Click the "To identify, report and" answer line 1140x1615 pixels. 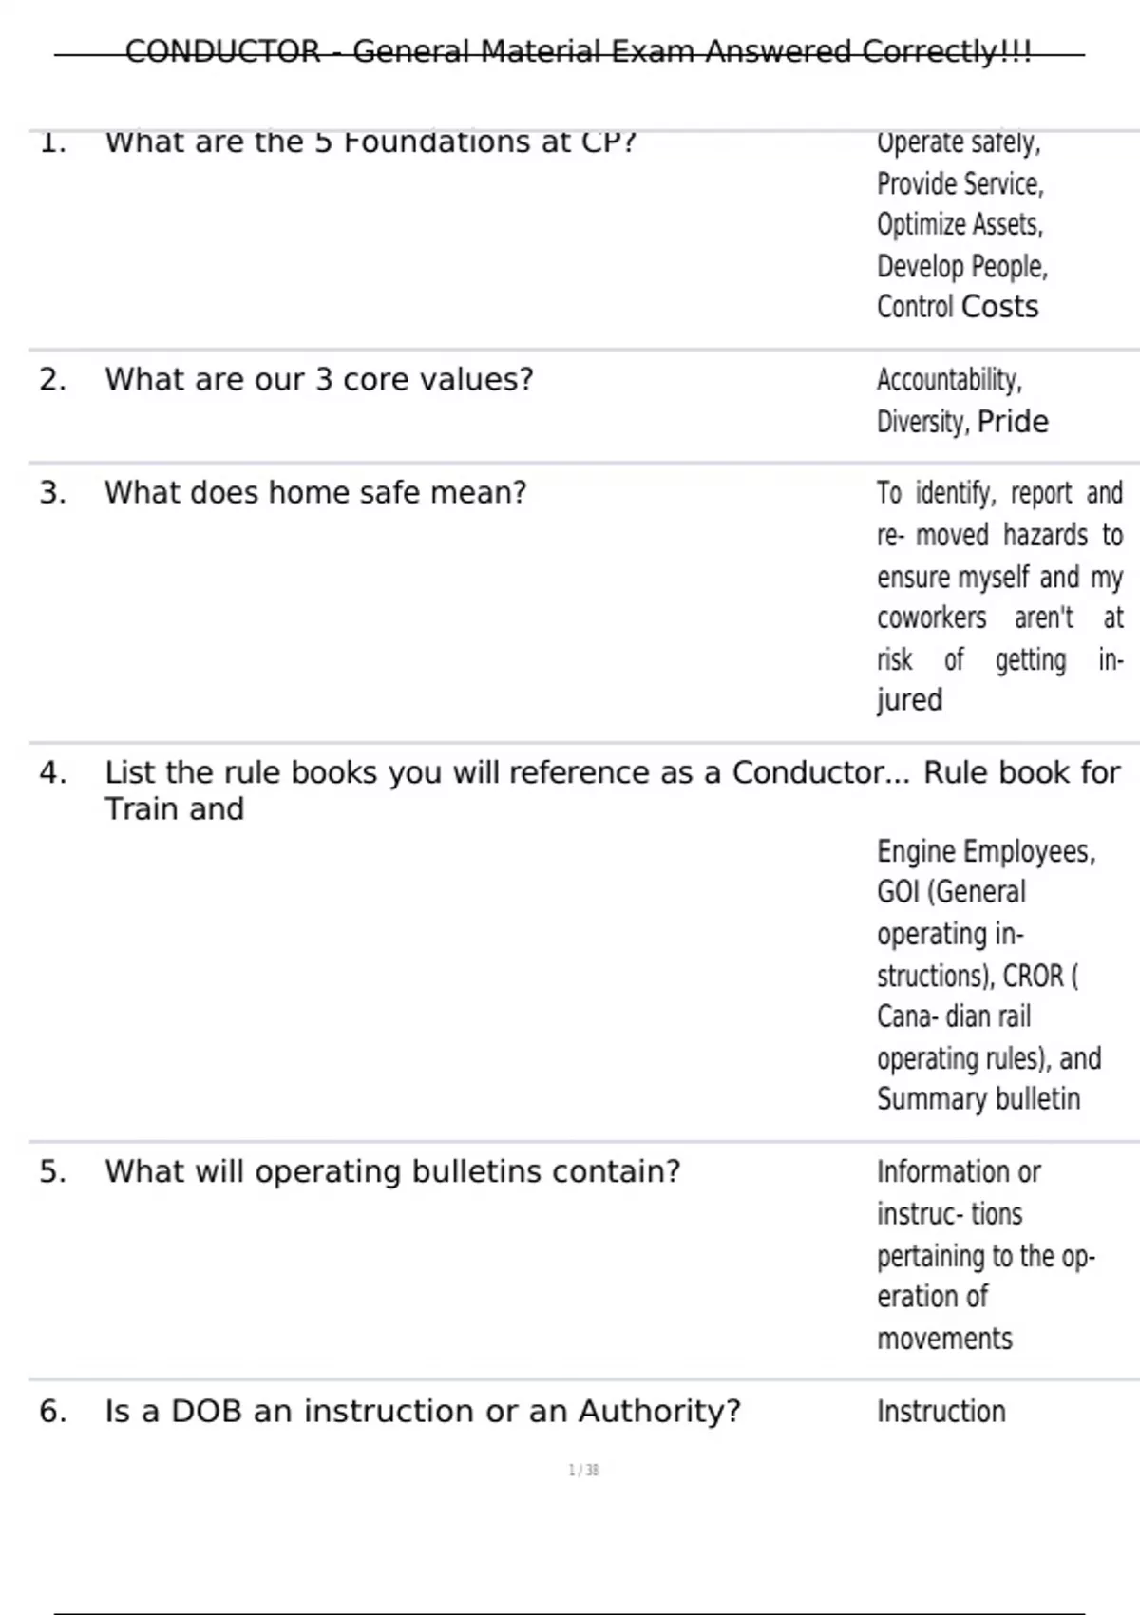[999, 493]
